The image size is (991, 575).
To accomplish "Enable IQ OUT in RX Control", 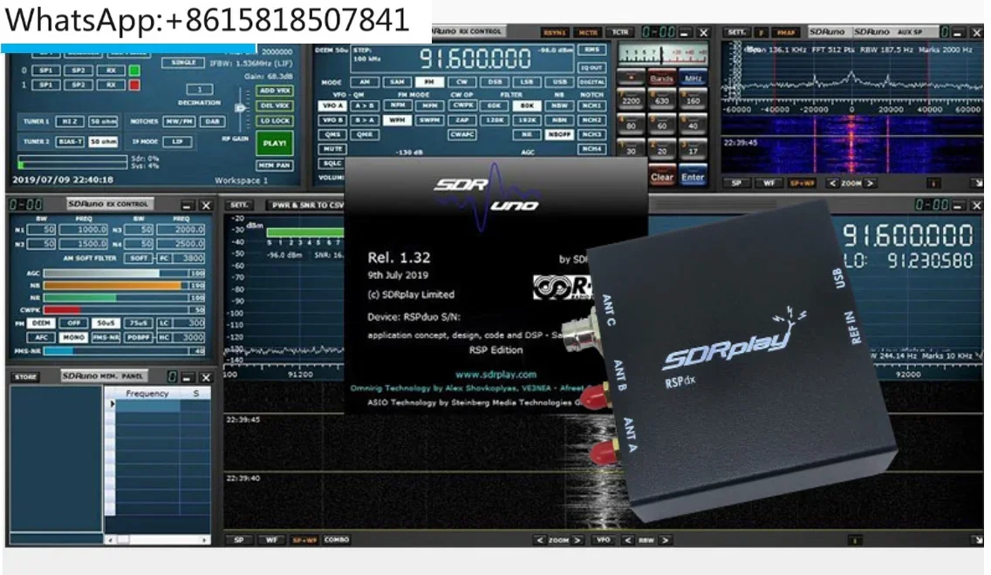I will point(591,68).
